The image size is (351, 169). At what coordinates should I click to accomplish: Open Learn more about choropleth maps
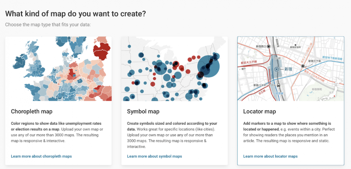tap(41, 156)
